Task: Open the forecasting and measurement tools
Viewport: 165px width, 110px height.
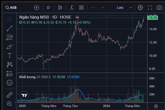Action: 10,74
